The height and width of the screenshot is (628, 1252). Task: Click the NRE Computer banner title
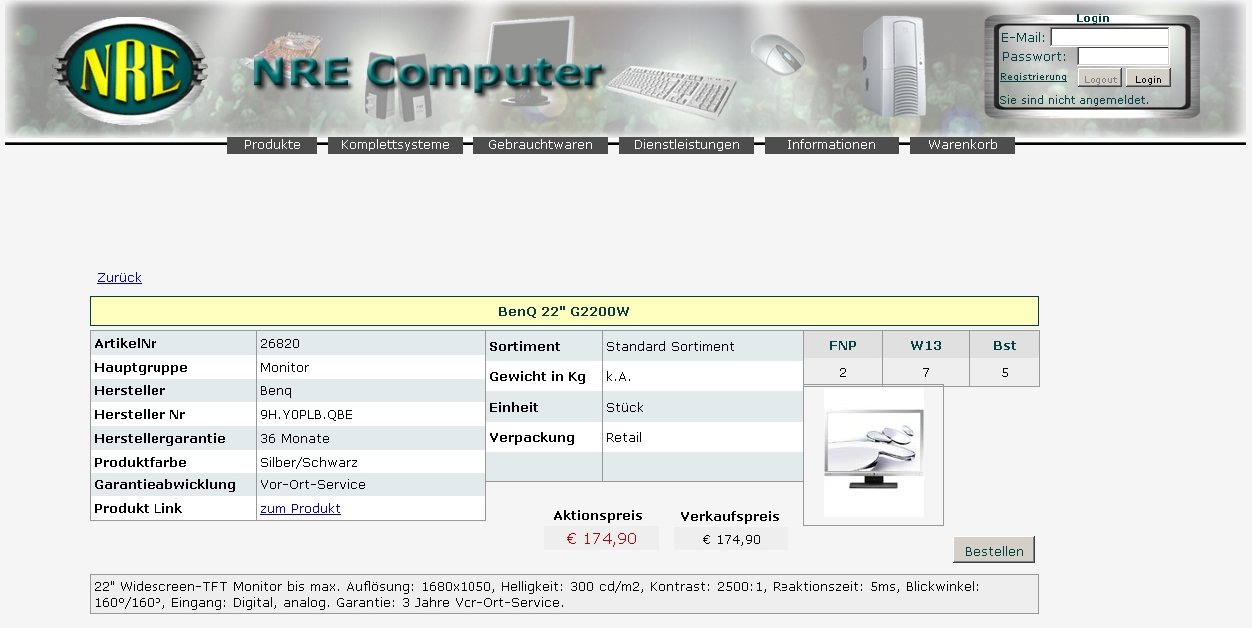[429, 72]
